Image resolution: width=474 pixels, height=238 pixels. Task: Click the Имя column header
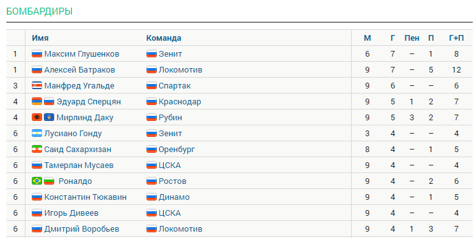40,38
